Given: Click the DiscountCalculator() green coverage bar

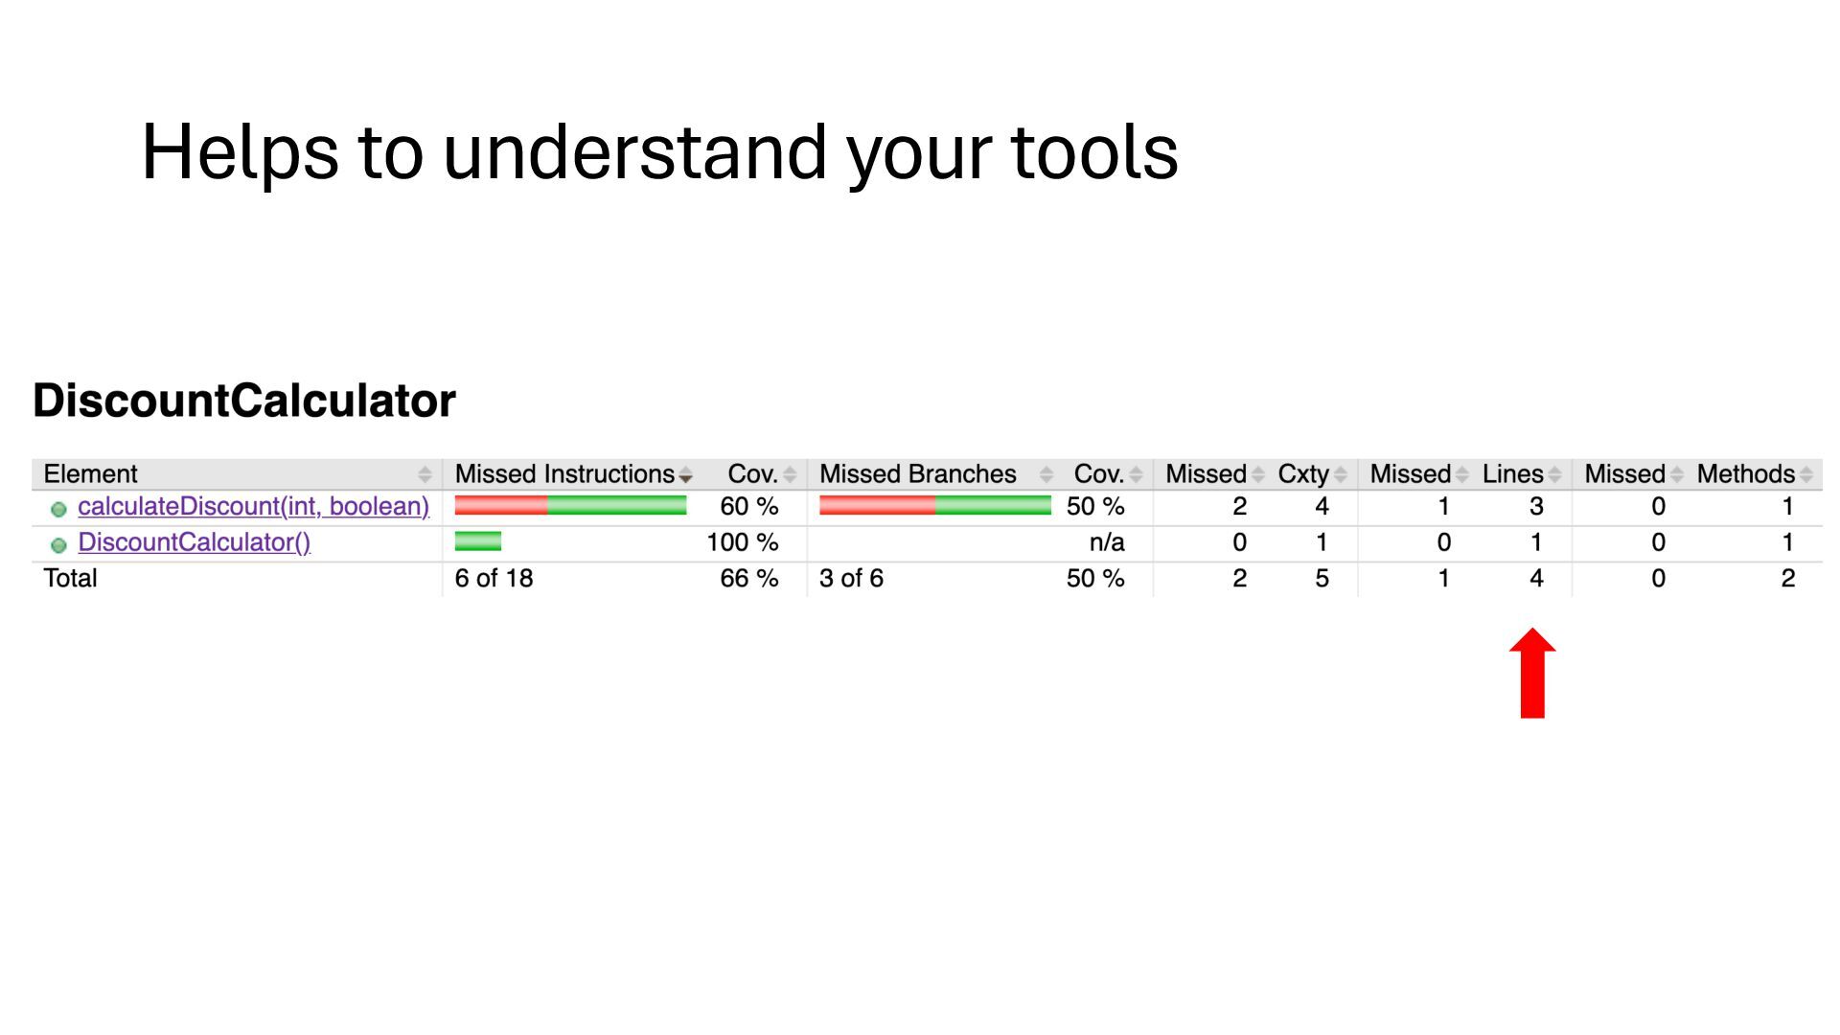Looking at the screenshot, I should 477,542.
